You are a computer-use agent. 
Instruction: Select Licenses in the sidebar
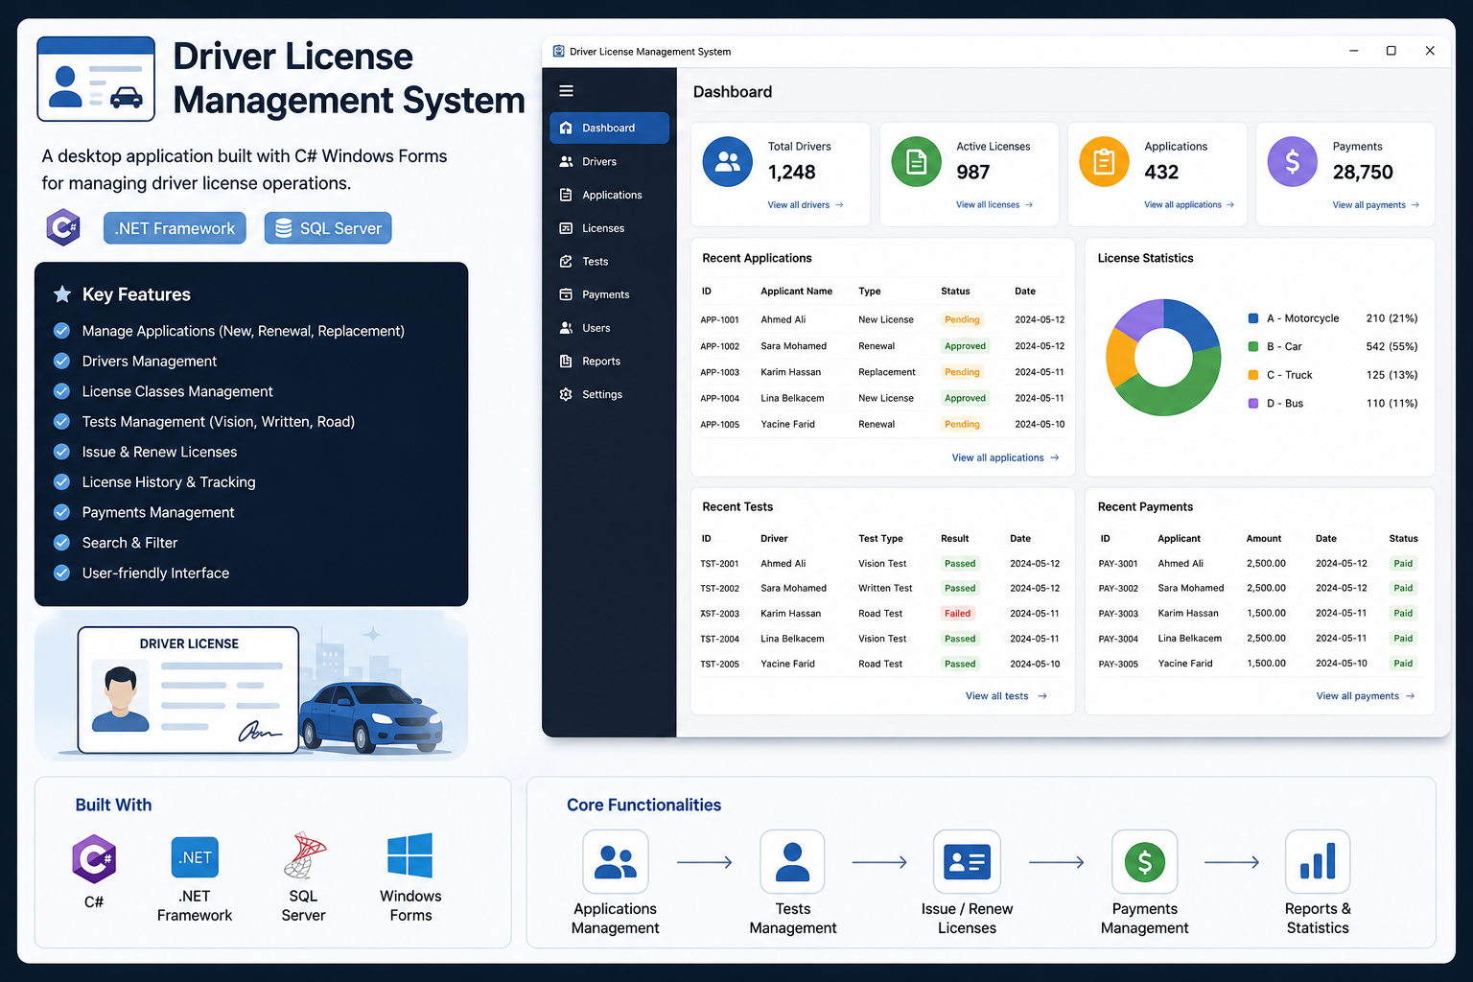pyautogui.click(x=603, y=228)
